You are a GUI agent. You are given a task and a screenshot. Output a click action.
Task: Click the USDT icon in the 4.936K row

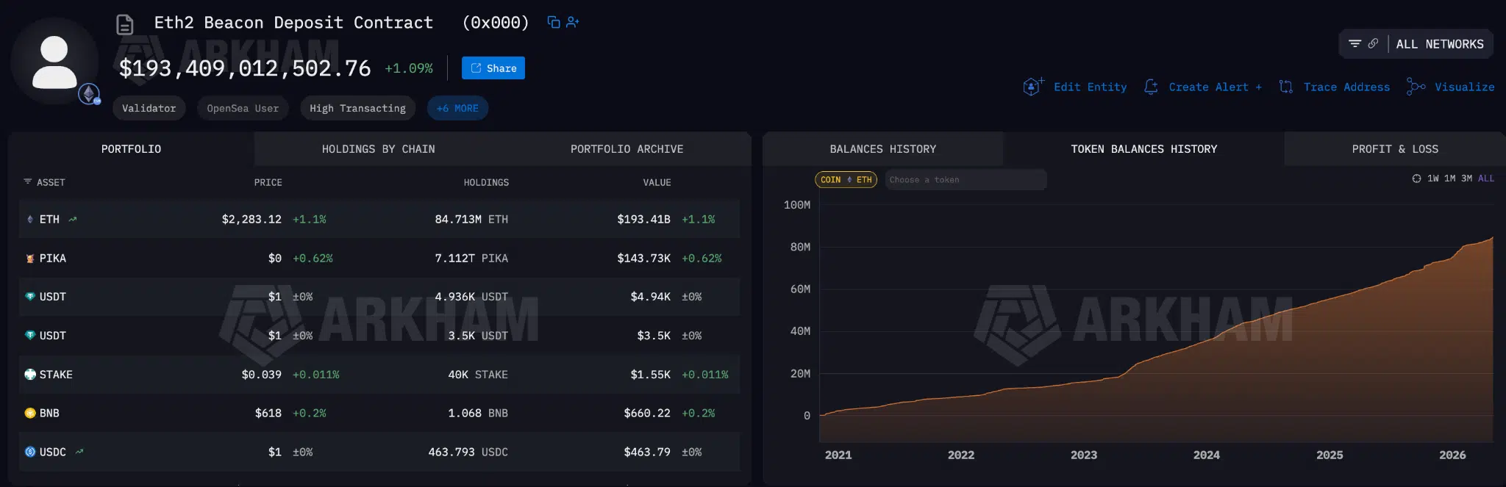(x=30, y=297)
